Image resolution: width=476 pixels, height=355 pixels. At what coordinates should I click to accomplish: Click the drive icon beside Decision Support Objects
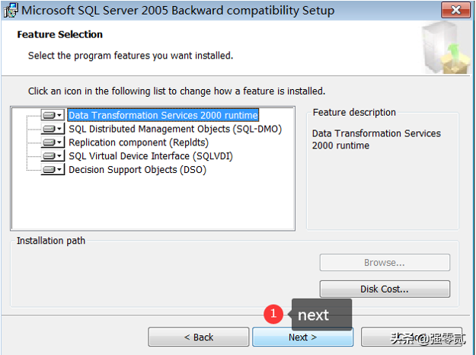[x=50, y=170]
